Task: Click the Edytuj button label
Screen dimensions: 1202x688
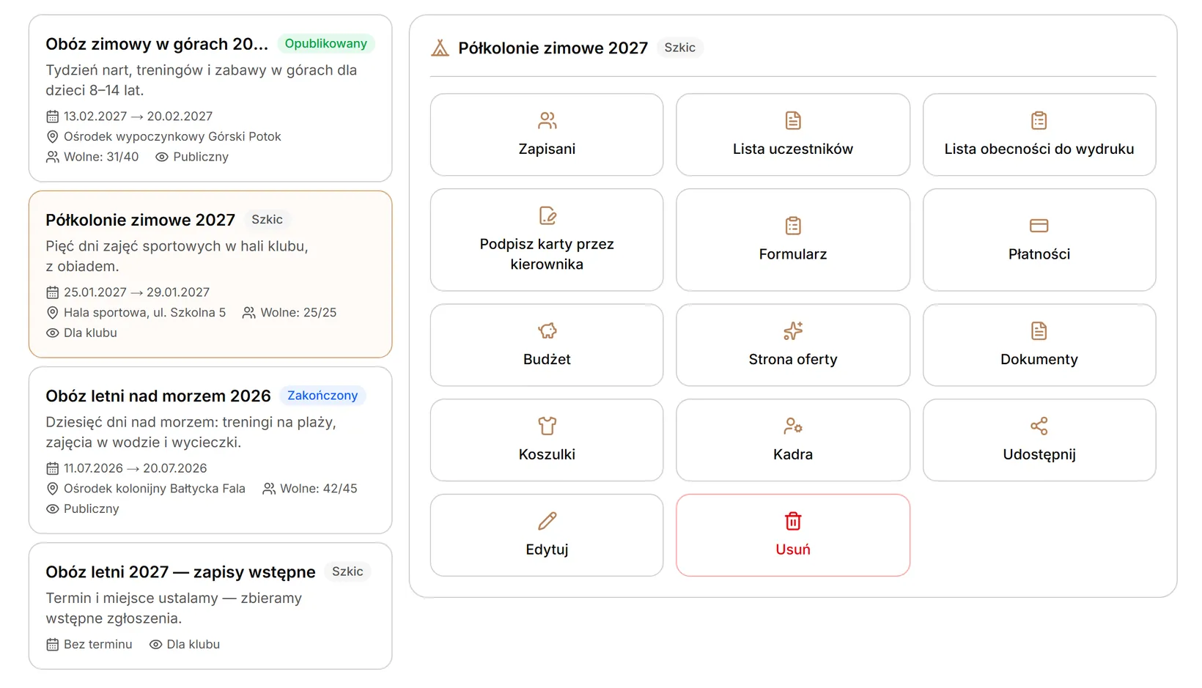Action: 547,550
